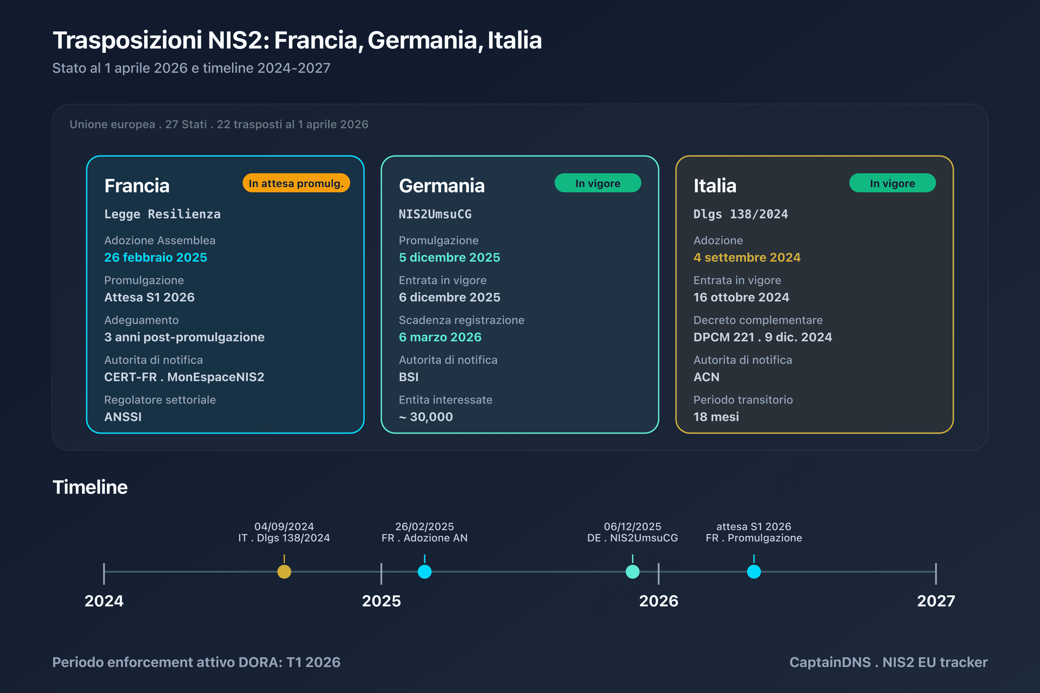
Task: Click the 'Trasposizioni NIS2' main title
Action: click(x=297, y=40)
